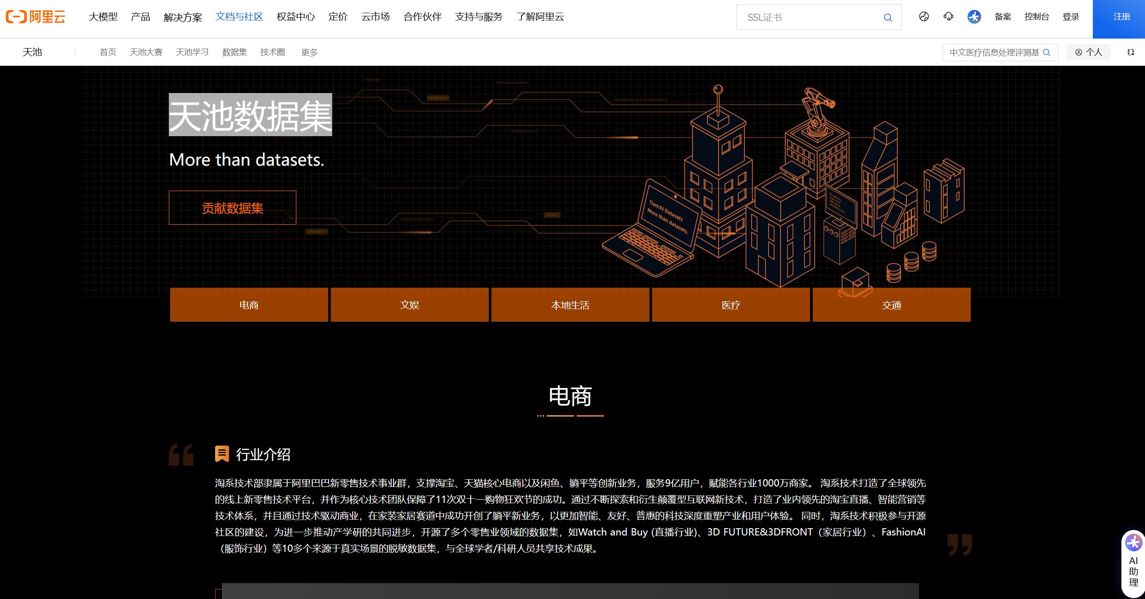Open 了解阿里云 menu
This screenshot has height=599, width=1145.
(x=540, y=17)
